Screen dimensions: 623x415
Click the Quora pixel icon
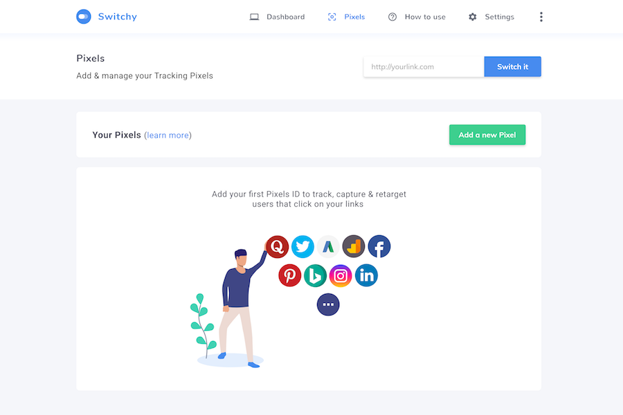pyautogui.click(x=278, y=247)
